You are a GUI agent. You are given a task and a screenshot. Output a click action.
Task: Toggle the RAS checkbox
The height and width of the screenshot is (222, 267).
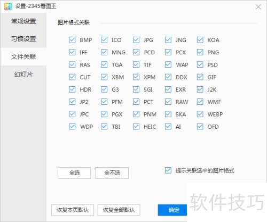click(72, 64)
